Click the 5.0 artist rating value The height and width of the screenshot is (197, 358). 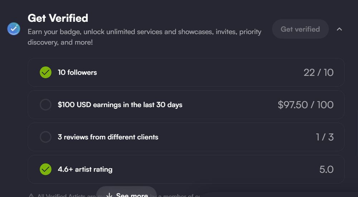(326, 169)
